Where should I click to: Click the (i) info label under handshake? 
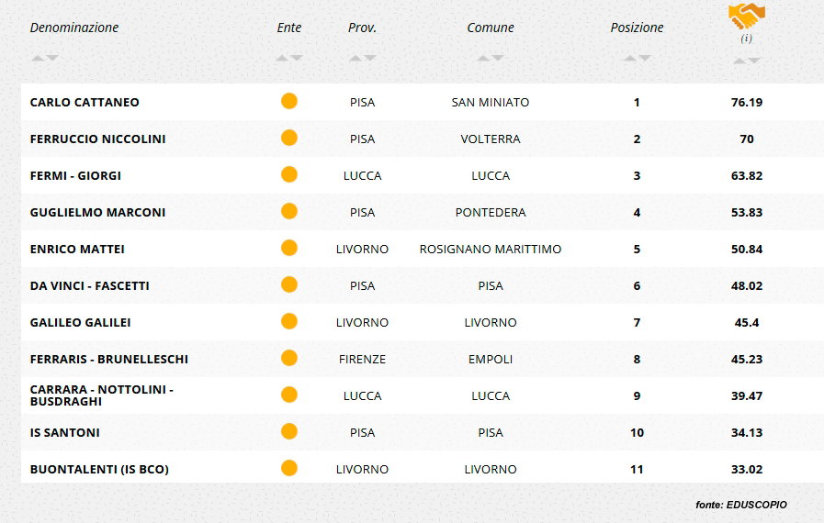(x=746, y=39)
